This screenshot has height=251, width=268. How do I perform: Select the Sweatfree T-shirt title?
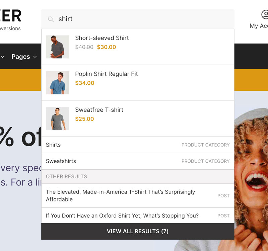point(99,110)
